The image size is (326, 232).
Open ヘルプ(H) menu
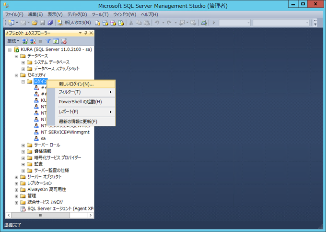150,14
